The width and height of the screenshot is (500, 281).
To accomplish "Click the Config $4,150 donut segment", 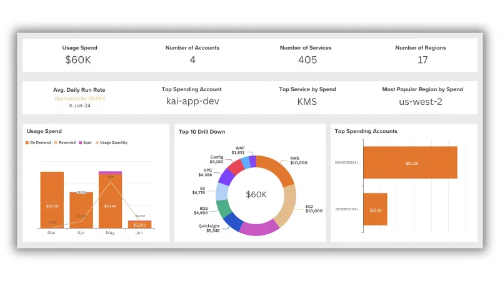I will pyautogui.click(x=236, y=167).
